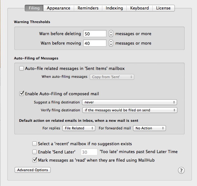Image resolution: width=197 pixels, height=186 pixels.
Task: Uncheck Mark messages as 'read' when filed
Action: [x=35, y=160]
